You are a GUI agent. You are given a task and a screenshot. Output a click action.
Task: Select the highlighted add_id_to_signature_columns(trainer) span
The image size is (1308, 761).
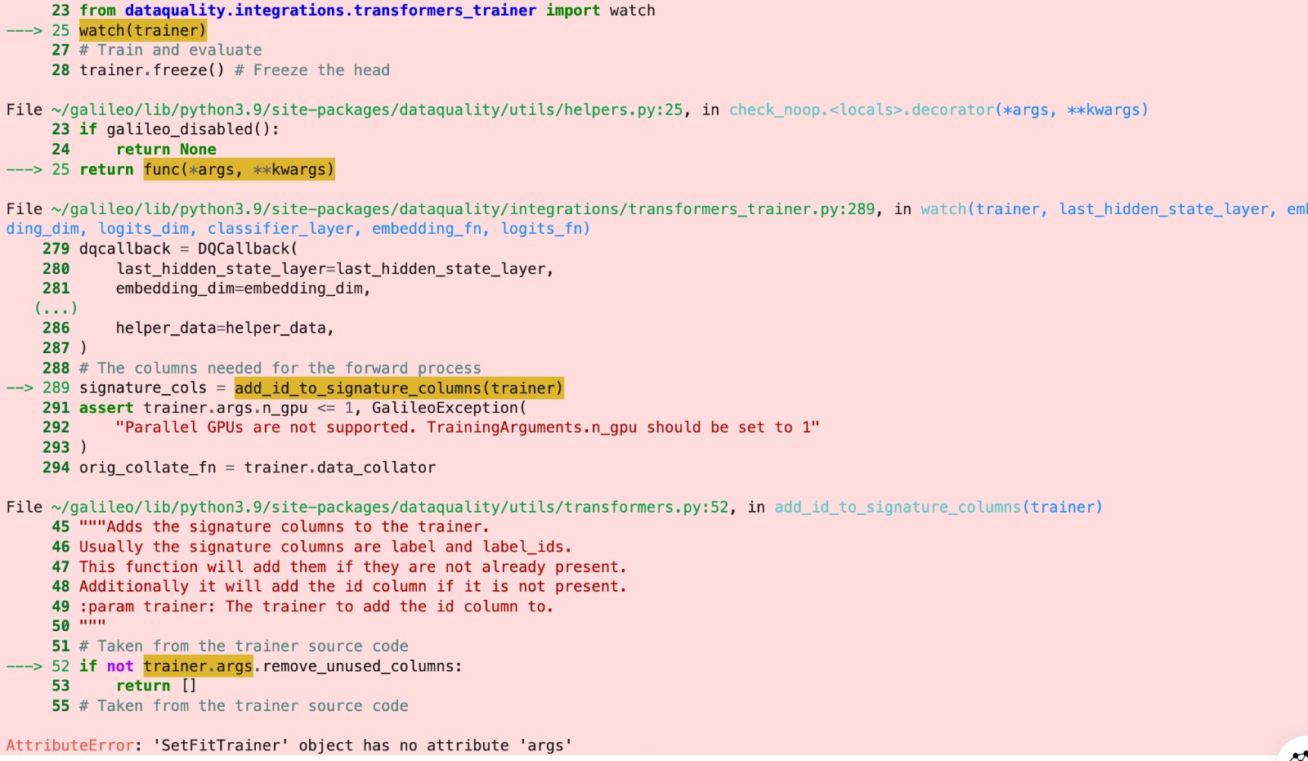[x=398, y=387]
